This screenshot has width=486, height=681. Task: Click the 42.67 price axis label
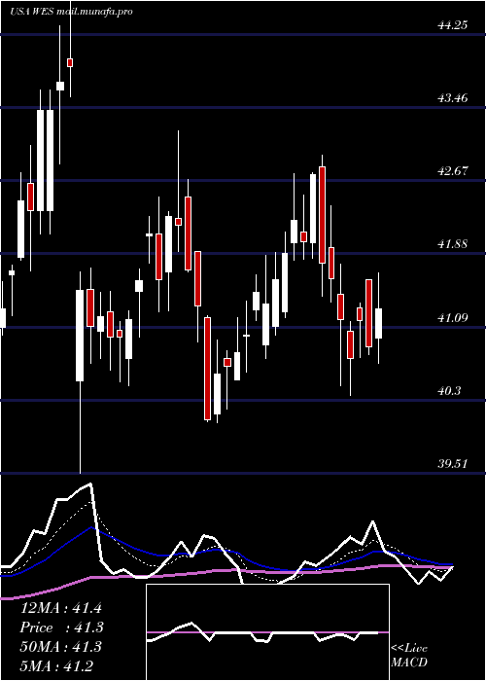pyautogui.click(x=452, y=171)
